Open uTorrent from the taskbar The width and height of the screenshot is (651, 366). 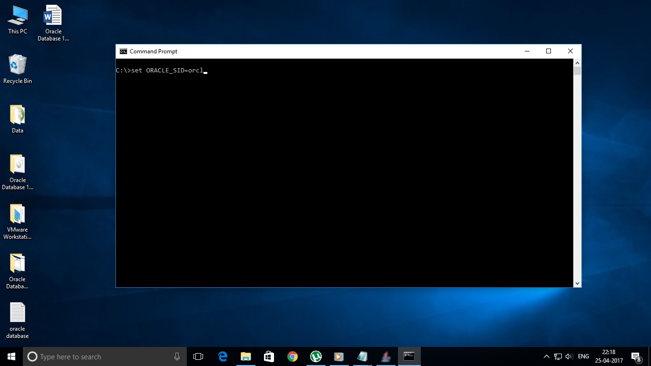pyautogui.click(x=315, y=356)
